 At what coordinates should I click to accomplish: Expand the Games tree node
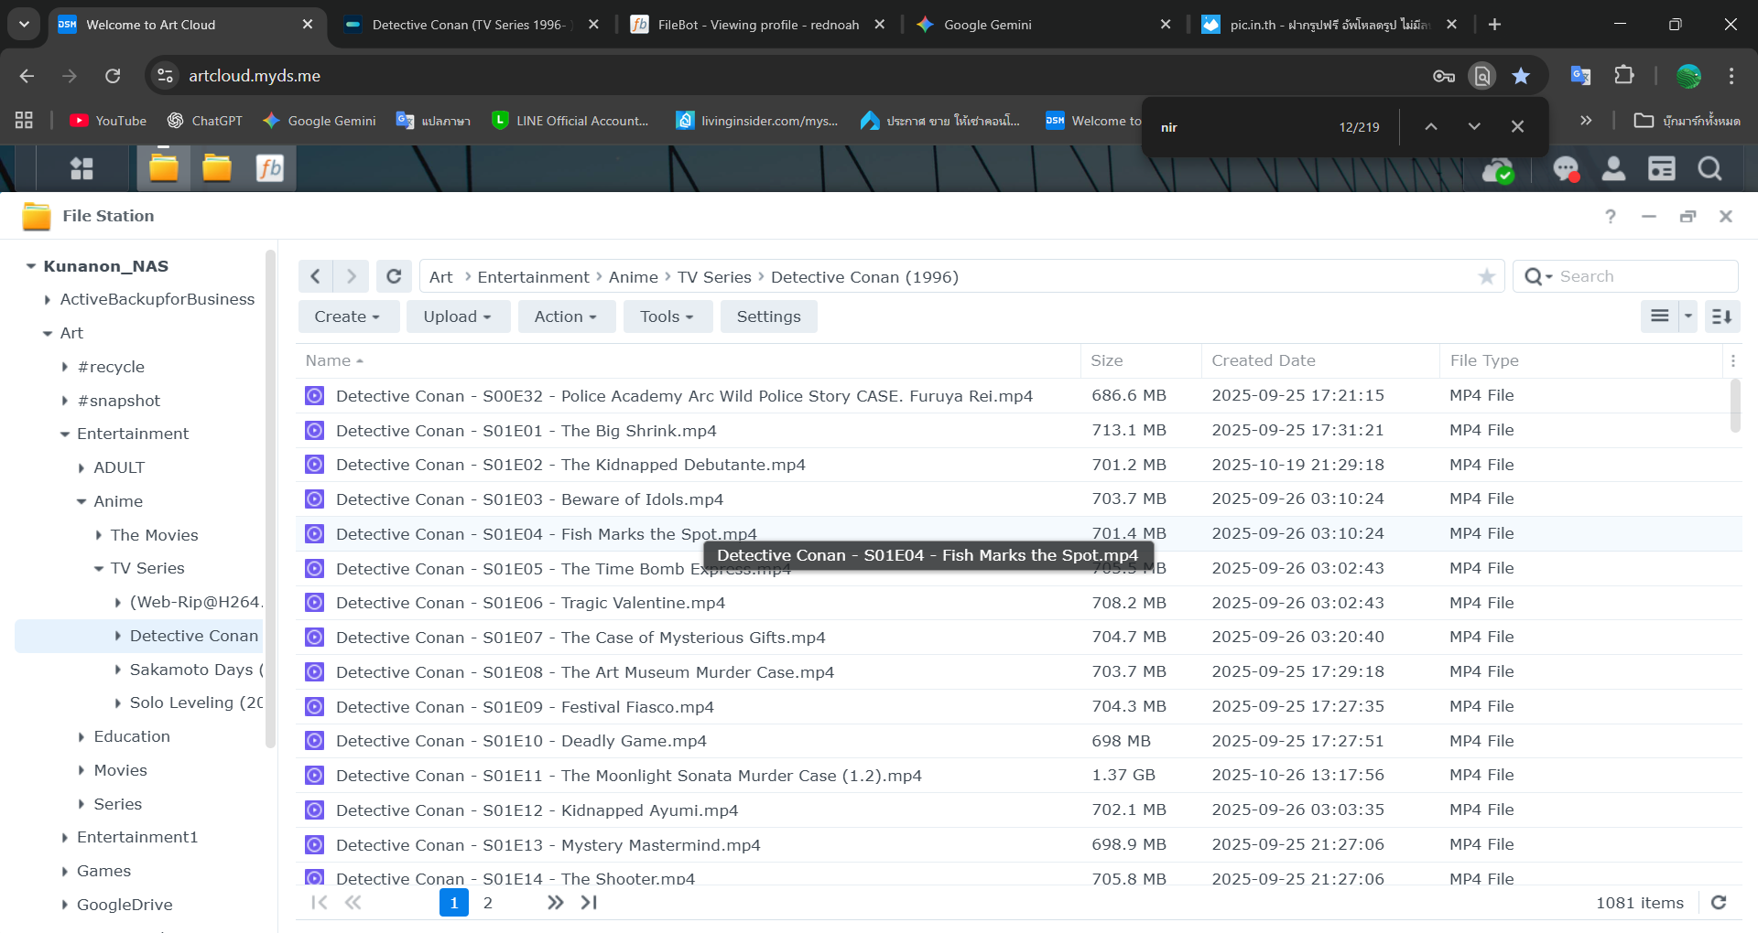coord(64,871)
